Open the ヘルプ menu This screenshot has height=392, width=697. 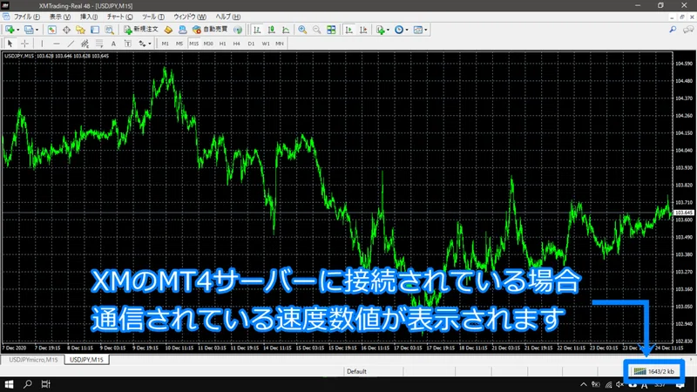227,17
